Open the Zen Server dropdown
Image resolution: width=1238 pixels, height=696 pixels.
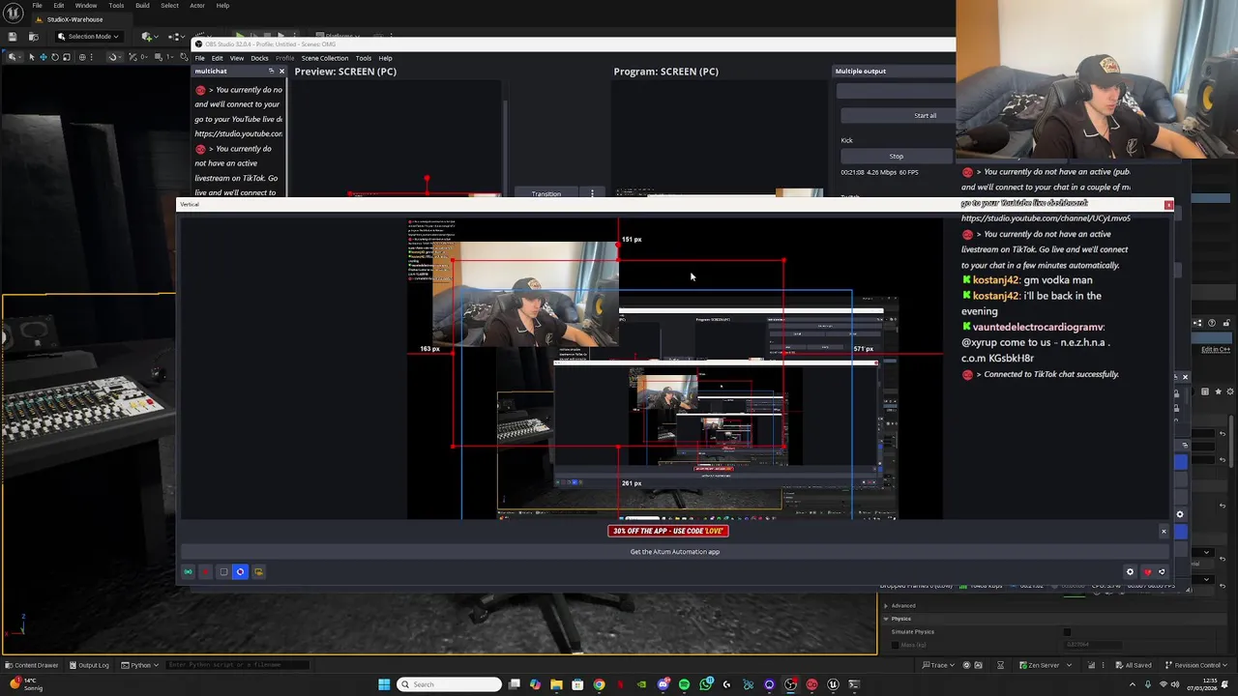(x=1046, y=665)
